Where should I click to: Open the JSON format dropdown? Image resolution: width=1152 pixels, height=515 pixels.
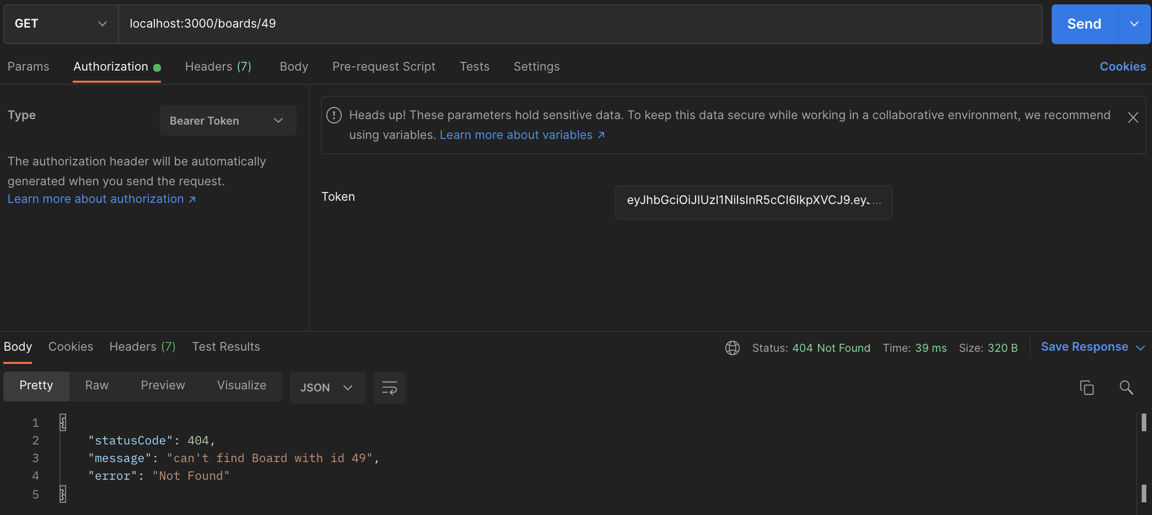click(x=327, y=388)
